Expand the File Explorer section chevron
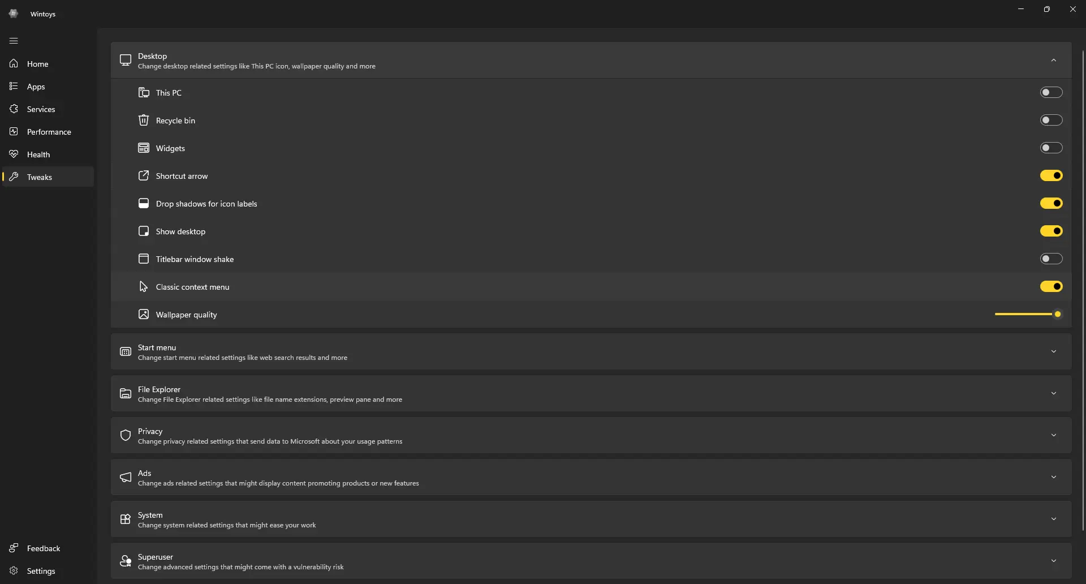Viewport: 1086px width, 584px height. coord(1053,393)
